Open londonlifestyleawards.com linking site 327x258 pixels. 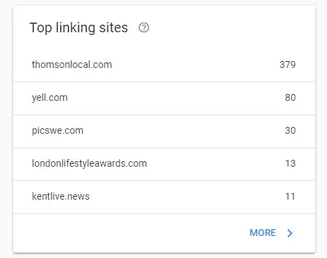tap(89, 163)
